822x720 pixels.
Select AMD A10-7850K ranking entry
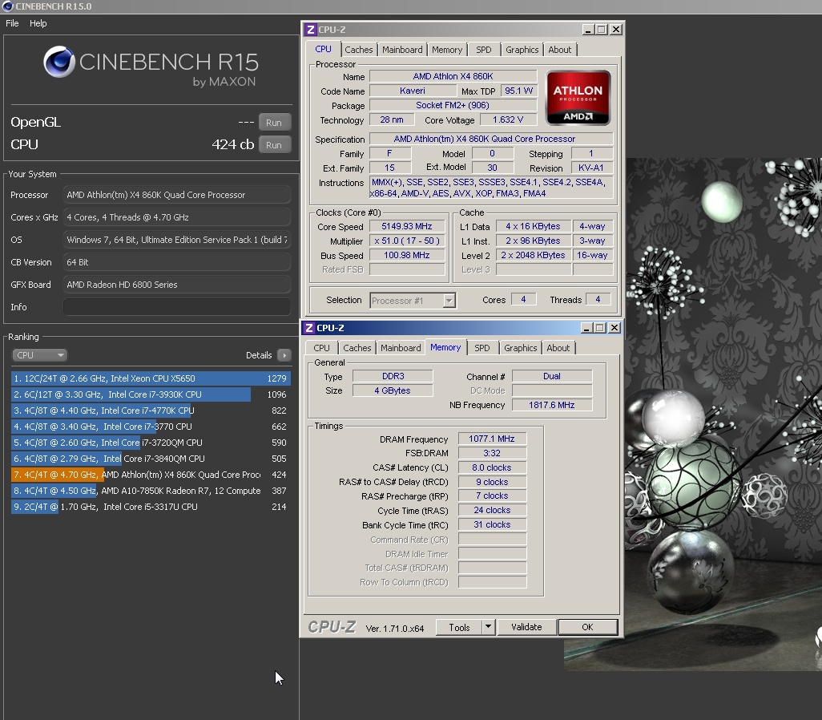tap(151, 491)
